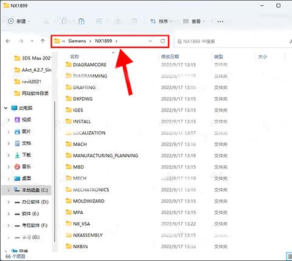
Task: Click the navigation pane vertical scrollbar
Action: tap(55, 172)
